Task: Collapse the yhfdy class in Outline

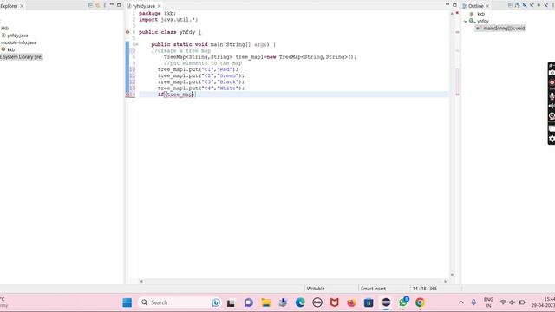Action: tap(466, 21)
